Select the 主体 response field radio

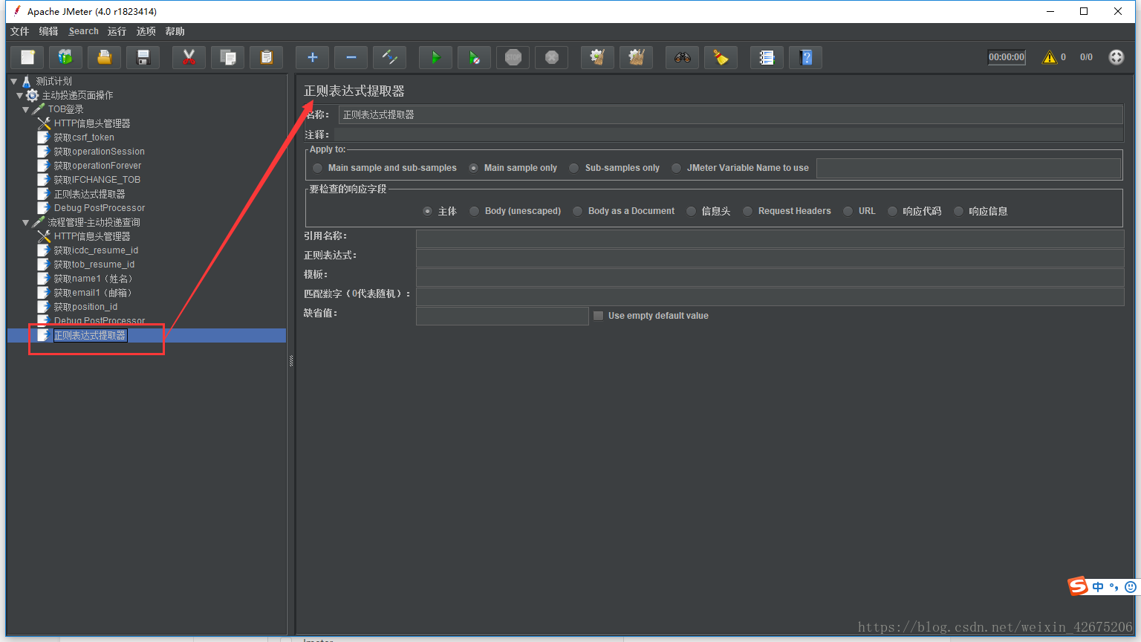coord(427,211)
